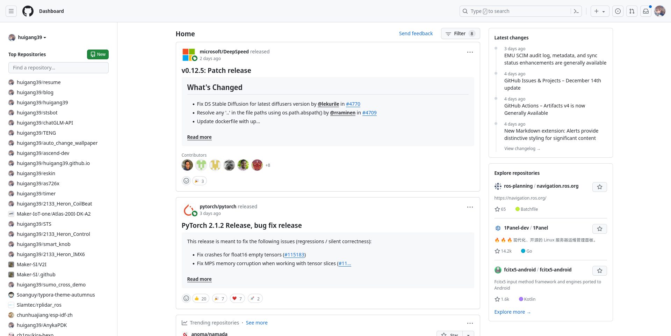Open 1Panel-dev/1Panel repository link
This screenshot has width=671, height=336.
click(x=526, y=228)
